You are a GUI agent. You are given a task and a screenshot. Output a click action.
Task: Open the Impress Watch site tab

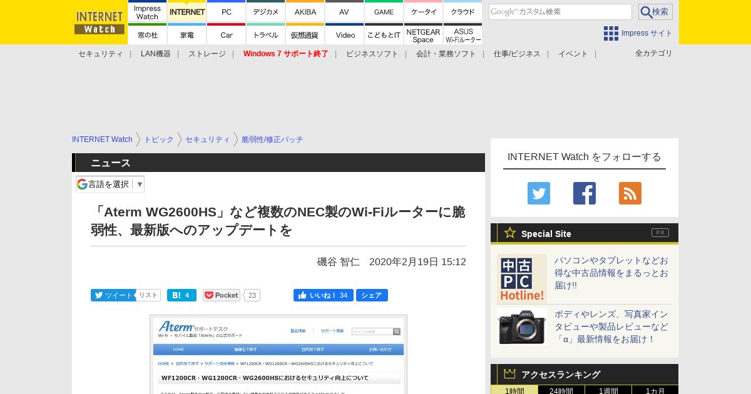[x=148, y=11]
